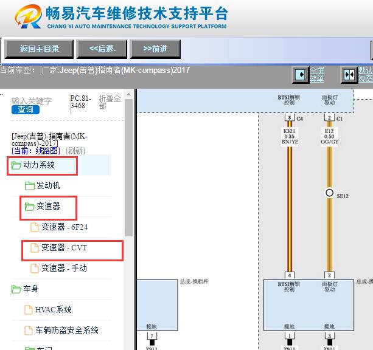Click the SE12 splice circle in the diagram
This screenshot has width=373, height=350.
[329, 193]
